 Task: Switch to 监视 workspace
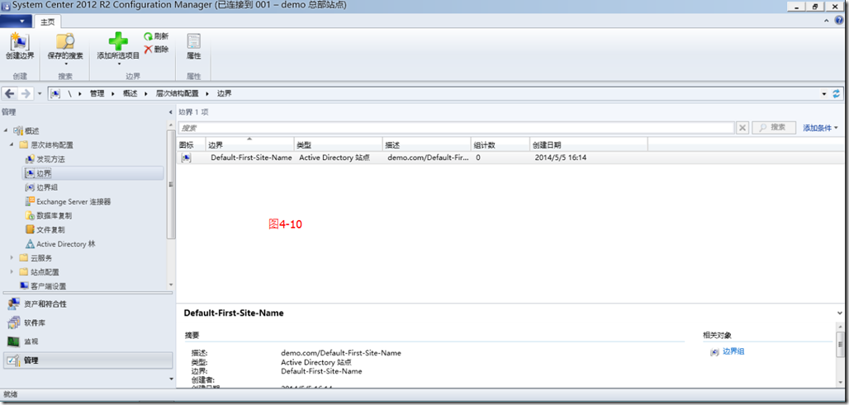(88, 341)
